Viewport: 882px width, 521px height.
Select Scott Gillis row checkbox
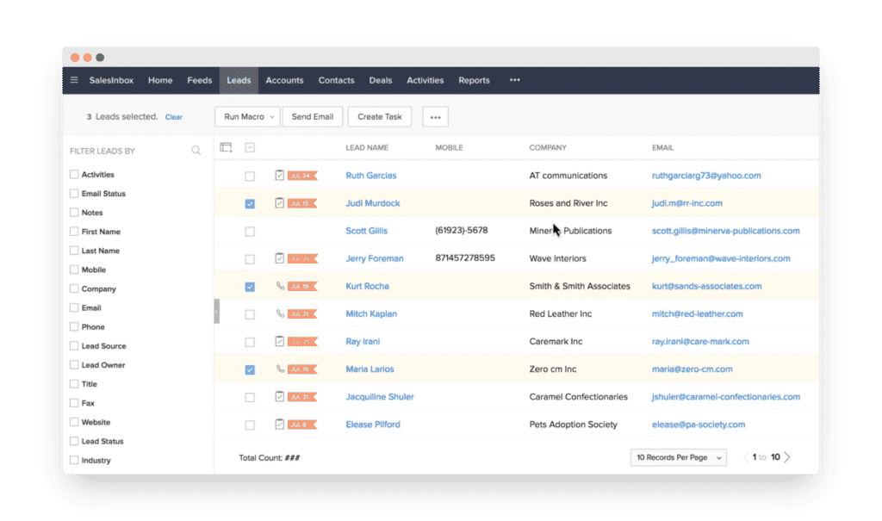point(249,230)
